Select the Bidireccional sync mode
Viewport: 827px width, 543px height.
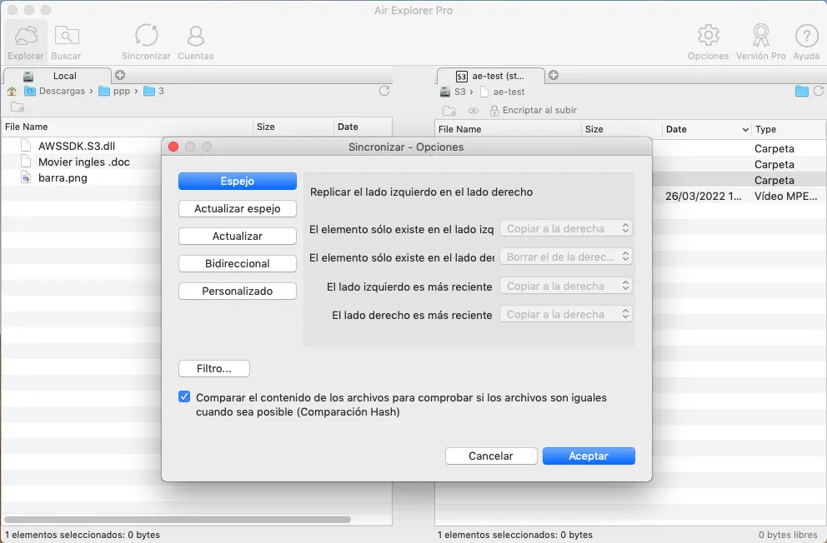coord(238,263)
